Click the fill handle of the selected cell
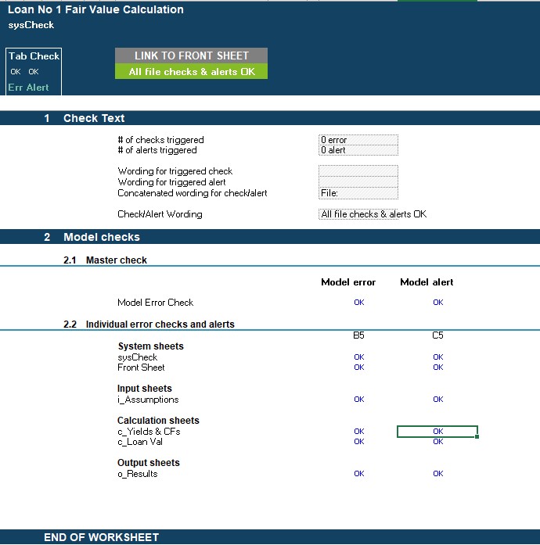The image size is (540, 545). (x=477, y=436)
